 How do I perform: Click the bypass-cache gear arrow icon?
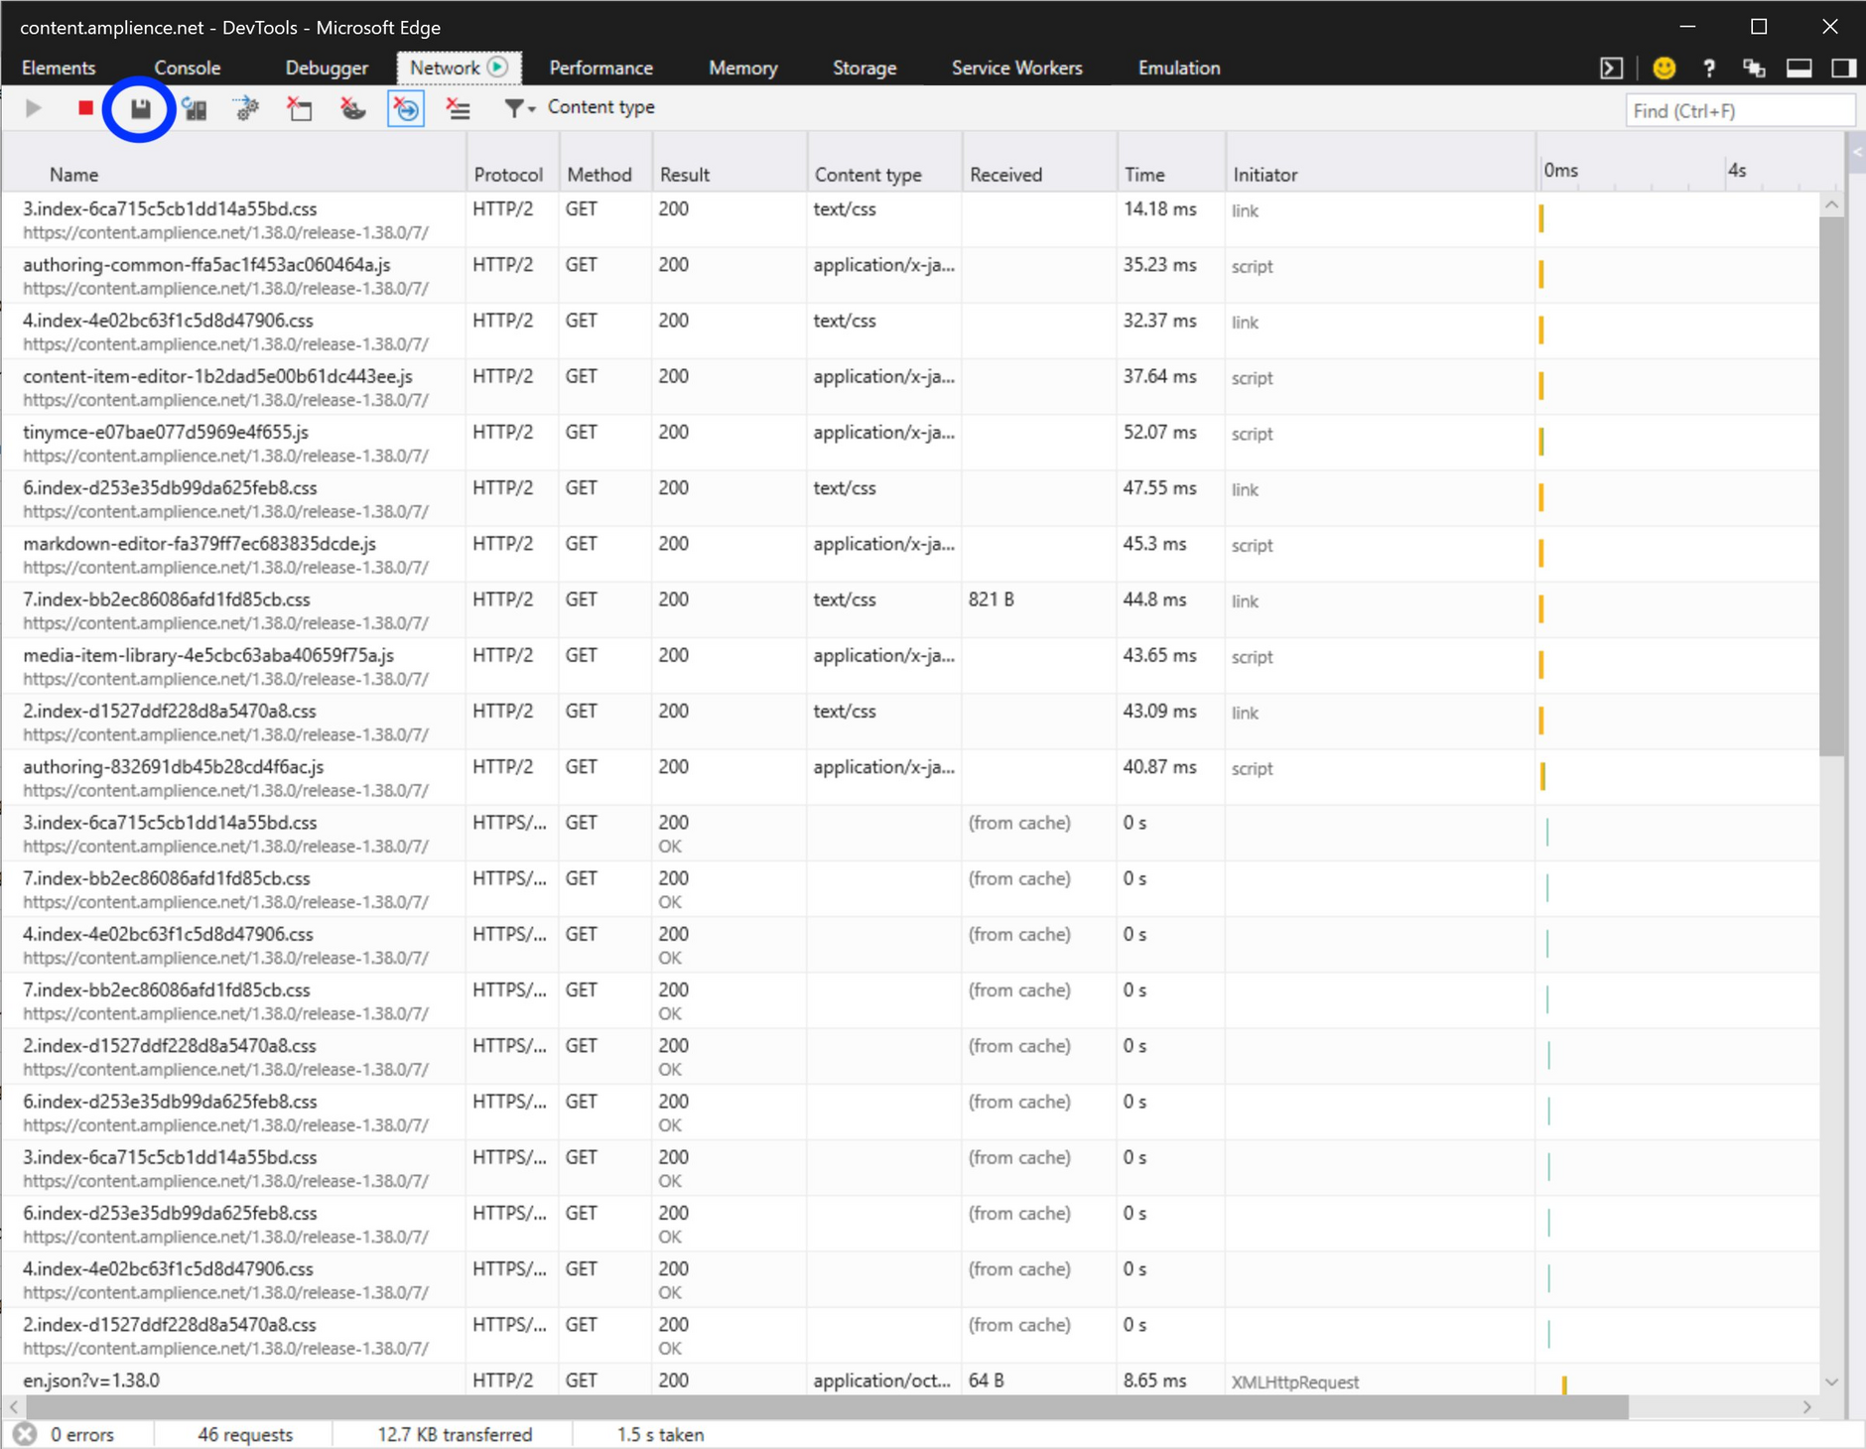pyautogui.click(x=247, y=109)
